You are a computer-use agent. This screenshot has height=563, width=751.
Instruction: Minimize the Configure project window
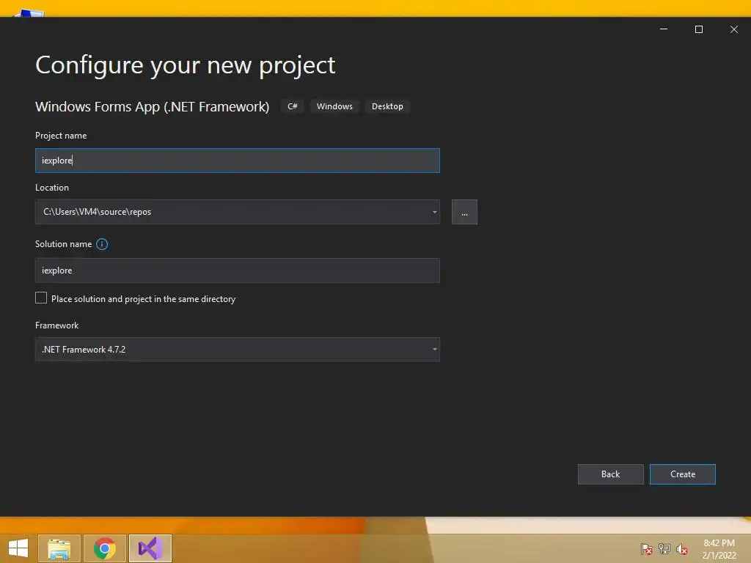click(664, 29)
